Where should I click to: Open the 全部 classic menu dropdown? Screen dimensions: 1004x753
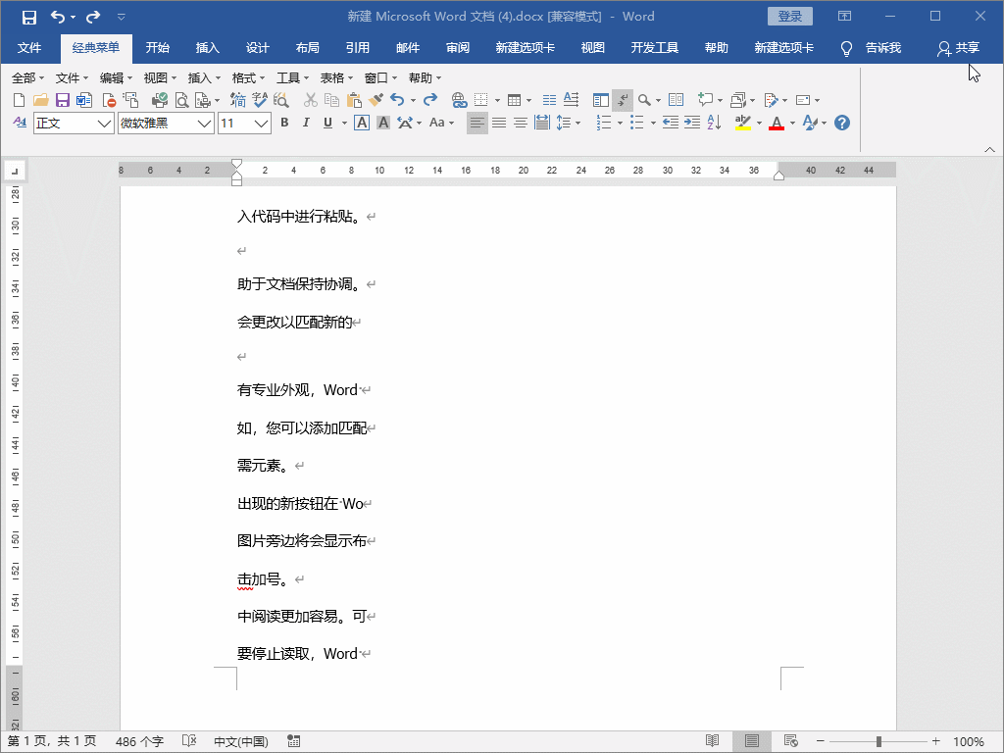(x=28, y=78)
